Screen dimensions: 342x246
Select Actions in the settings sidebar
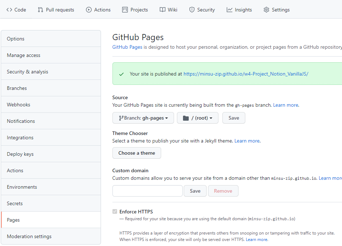pos(51,170)
